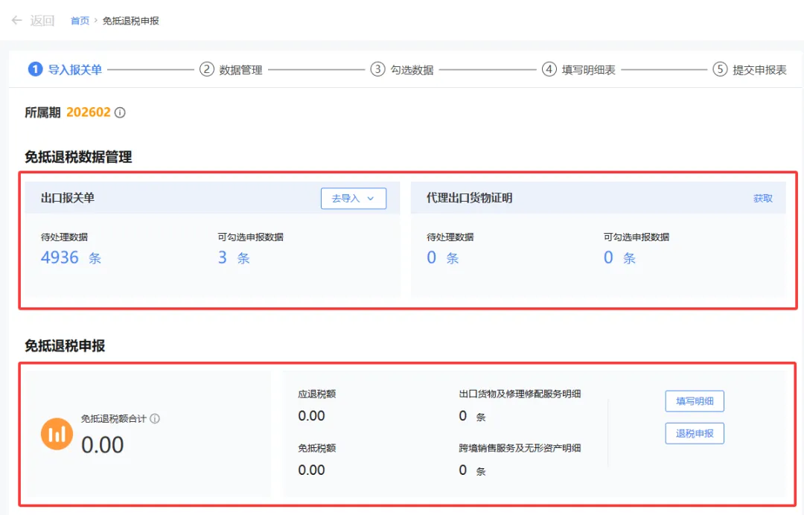Click the 退税申报 button
The width and height of the screenshot is (804, 515).
[694, 433]
